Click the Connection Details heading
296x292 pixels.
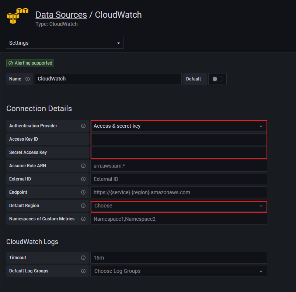click(39, 109)
